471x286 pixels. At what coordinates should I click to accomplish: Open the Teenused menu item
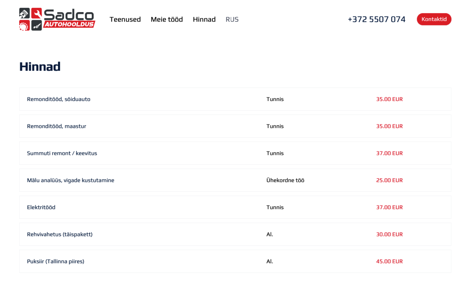point(125,20)
